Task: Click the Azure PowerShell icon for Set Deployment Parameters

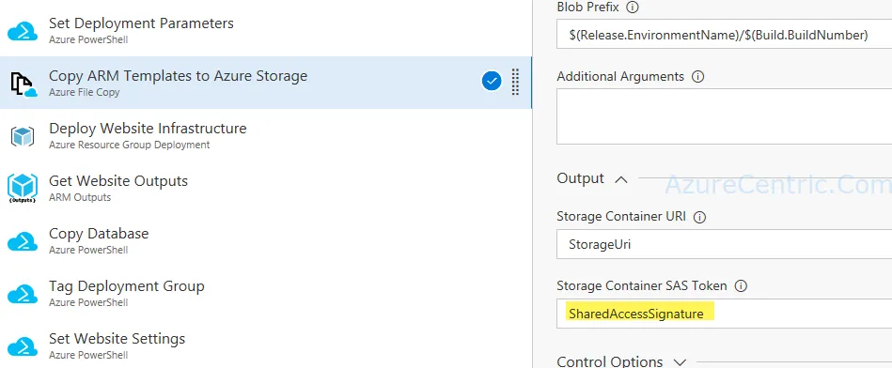Action: (23, 31)
